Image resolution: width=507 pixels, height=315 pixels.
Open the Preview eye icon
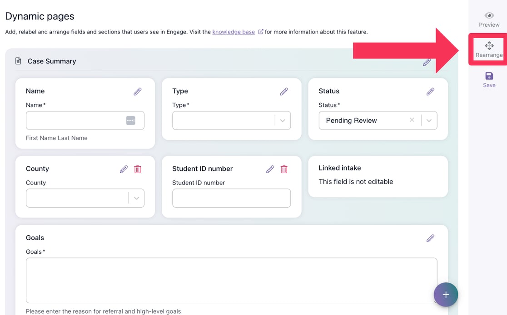(489, 15)
